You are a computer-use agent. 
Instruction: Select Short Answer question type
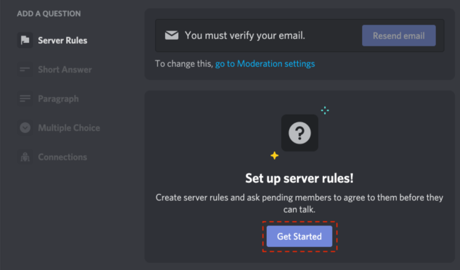(65, 70)
